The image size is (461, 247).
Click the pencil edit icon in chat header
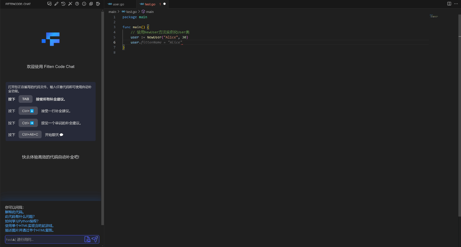(56, 4)
